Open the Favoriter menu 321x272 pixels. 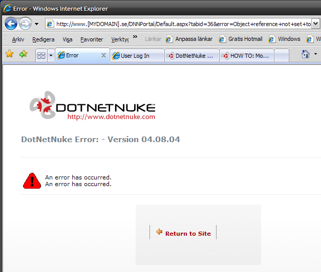point(92,39)
